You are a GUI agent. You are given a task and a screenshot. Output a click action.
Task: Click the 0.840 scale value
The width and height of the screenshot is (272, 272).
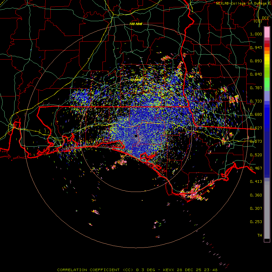click(x=256, y=74)
